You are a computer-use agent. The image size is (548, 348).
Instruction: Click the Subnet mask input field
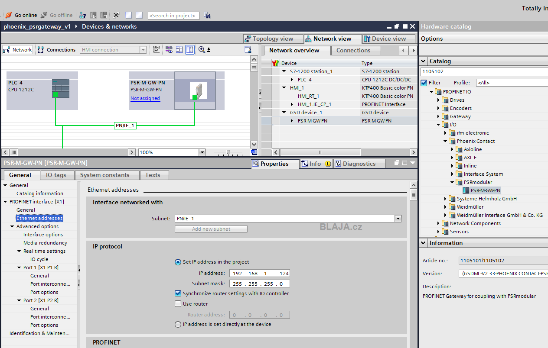coord(259,284)
